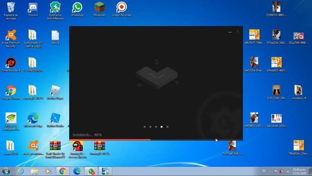Show hidden system tray icons arrow

click(270, 171)
